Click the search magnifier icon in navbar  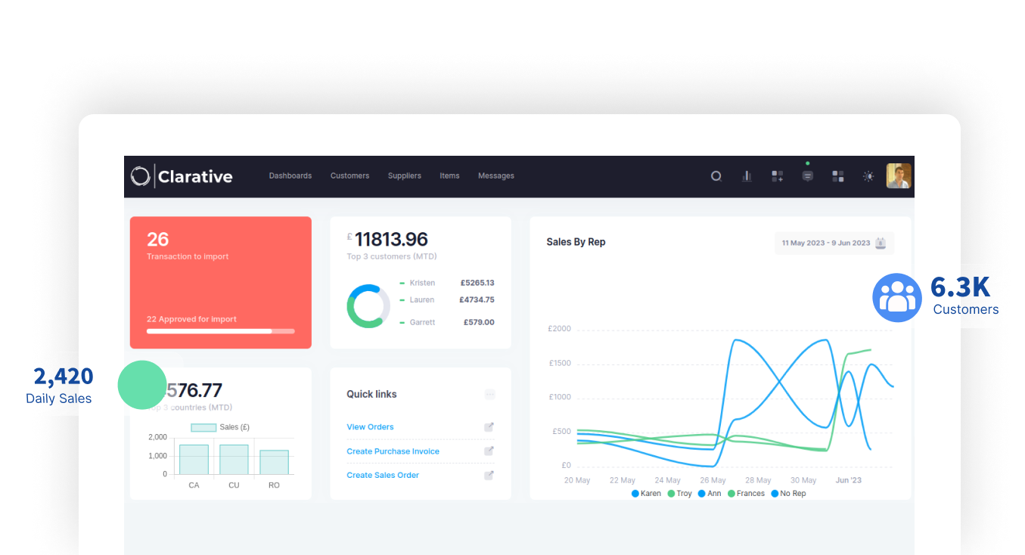716,176
